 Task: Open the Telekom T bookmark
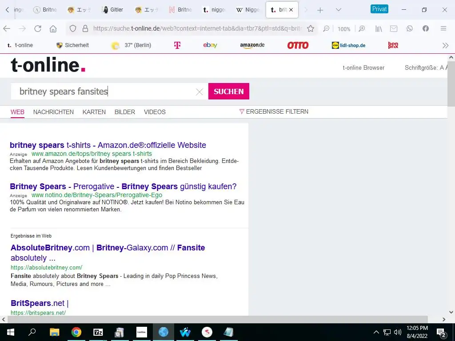coord(177,45)
